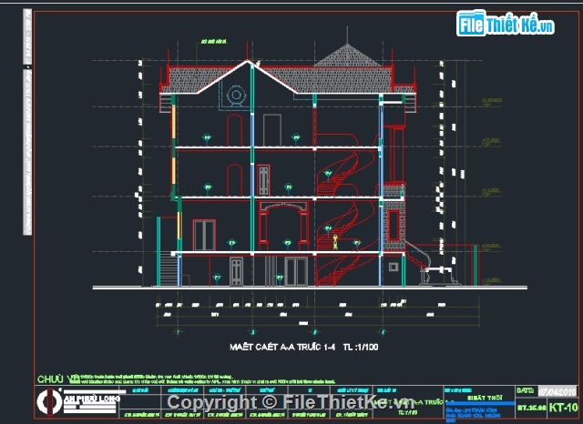This screenshot has width=583, height=424.
Task: Select the "BIEÄT THÖÏ" project name
Action: point(485,398)
